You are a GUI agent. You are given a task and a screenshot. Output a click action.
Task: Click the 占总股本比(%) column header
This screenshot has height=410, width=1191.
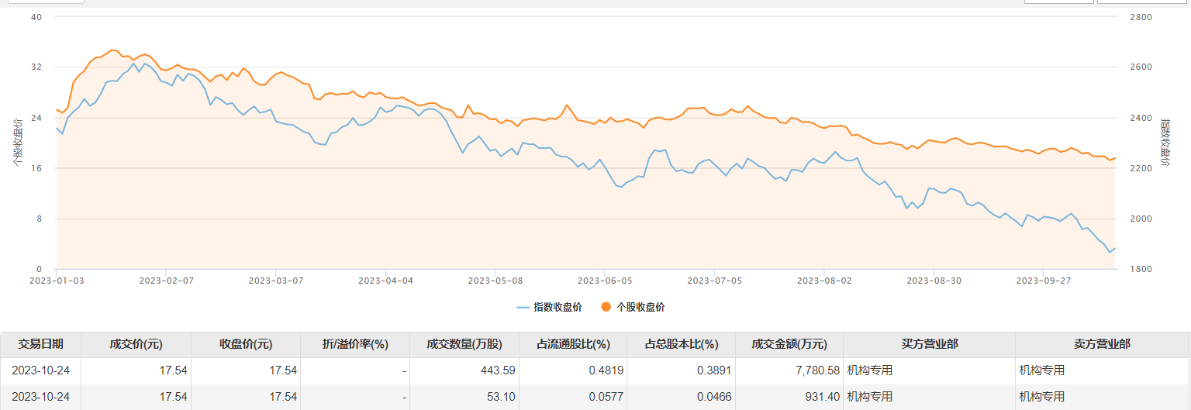tap(682, 344)
